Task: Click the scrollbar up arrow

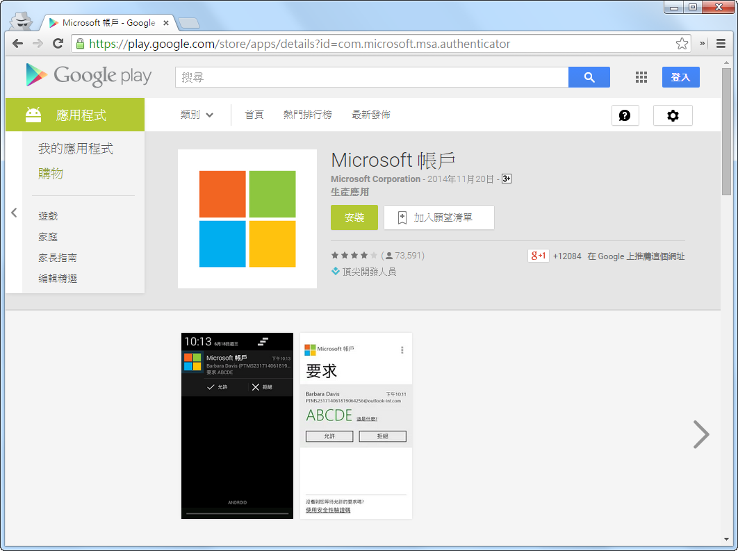Action: (726, 63)
